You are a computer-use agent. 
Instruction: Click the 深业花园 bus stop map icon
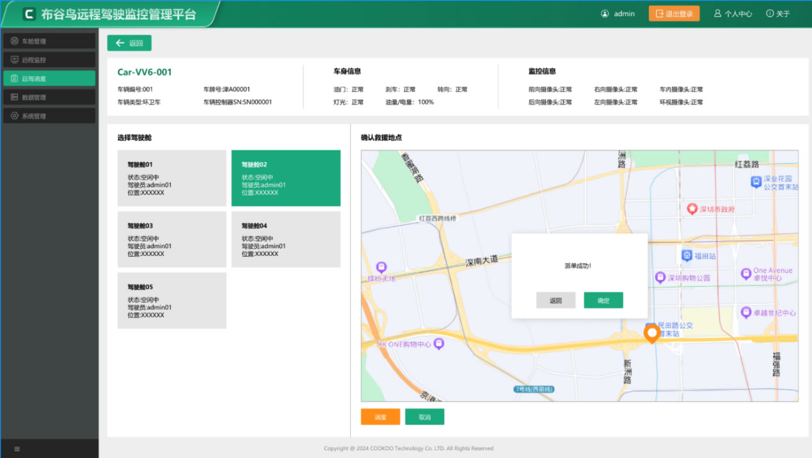(756, 182)
